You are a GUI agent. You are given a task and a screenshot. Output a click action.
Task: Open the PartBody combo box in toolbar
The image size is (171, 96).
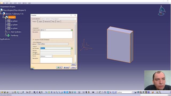[x=125, y=92]
